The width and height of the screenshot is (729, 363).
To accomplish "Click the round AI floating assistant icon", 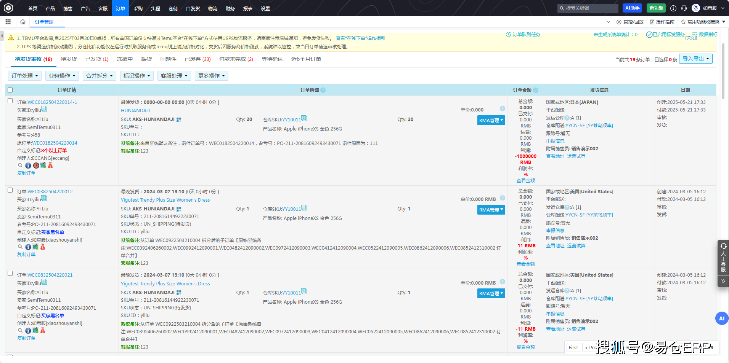I will (x=721, y=318).
